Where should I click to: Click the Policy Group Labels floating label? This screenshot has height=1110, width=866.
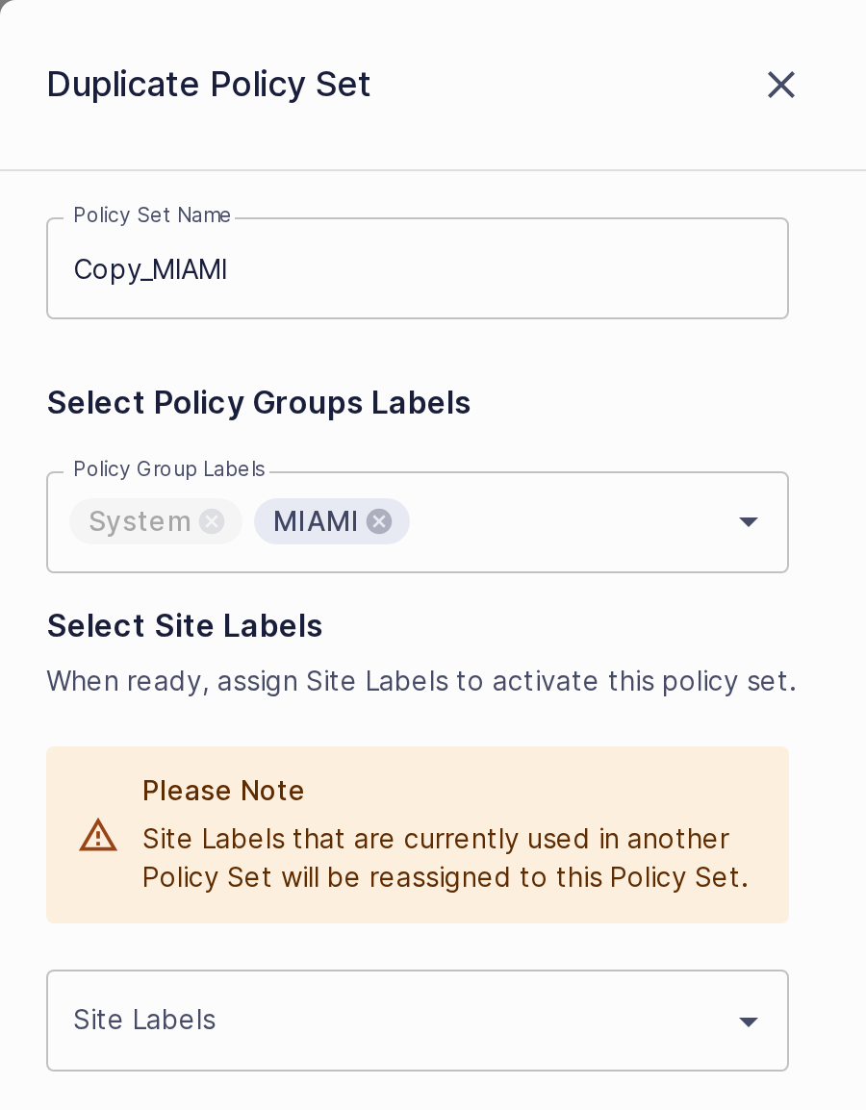click(x=169, y=469)
